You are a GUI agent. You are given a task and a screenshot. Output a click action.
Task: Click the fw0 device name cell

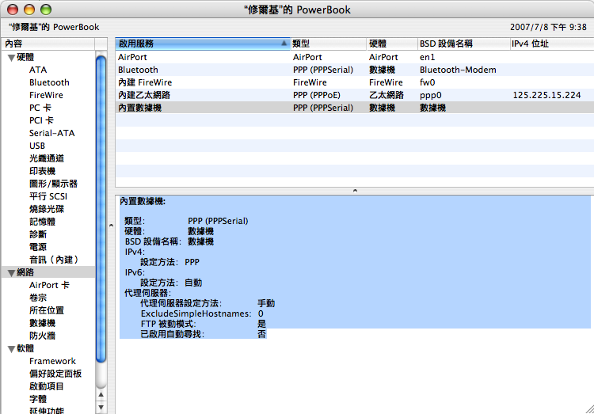point(427,82)
